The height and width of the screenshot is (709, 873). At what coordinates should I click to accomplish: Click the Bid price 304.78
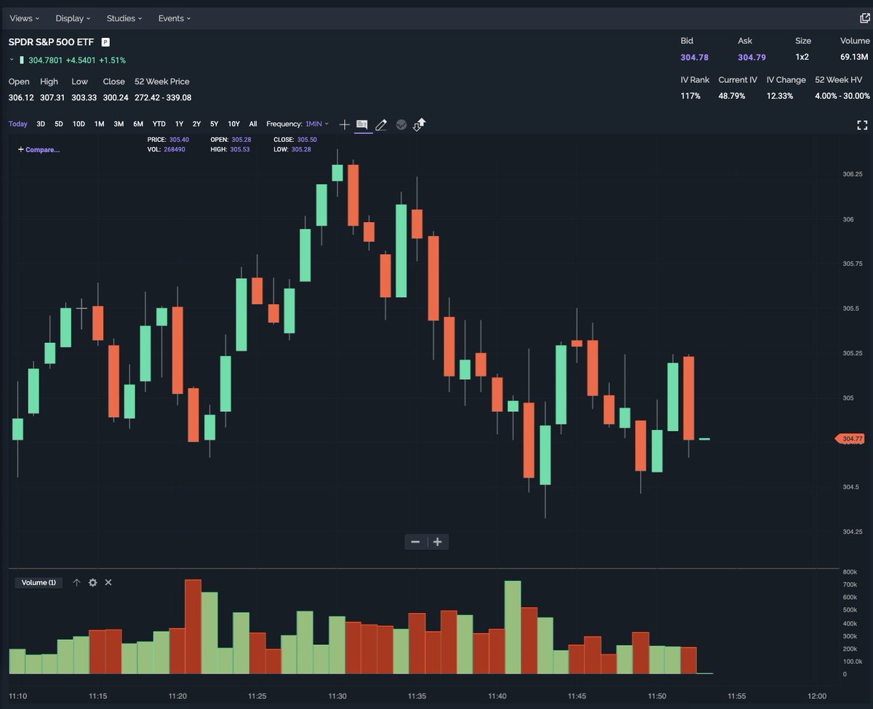click(694, 57)
